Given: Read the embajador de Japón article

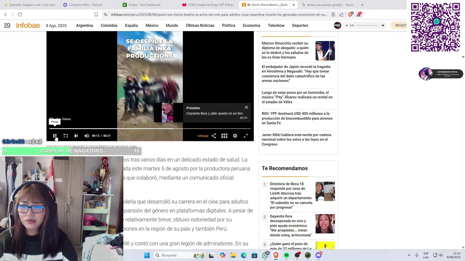Looking at the screenshot, I should (296, 74).
